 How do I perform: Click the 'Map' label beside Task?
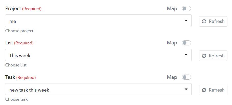(x=172, y=77)
